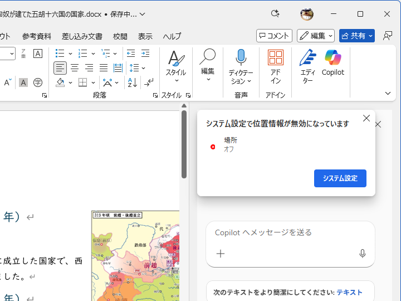Collapse the ribbon with the chevron
Viewport: 401px width, 301px height.
pos(388,93)
